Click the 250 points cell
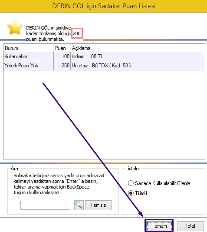Screen dimensions: 207x232 tap(62, 66)
